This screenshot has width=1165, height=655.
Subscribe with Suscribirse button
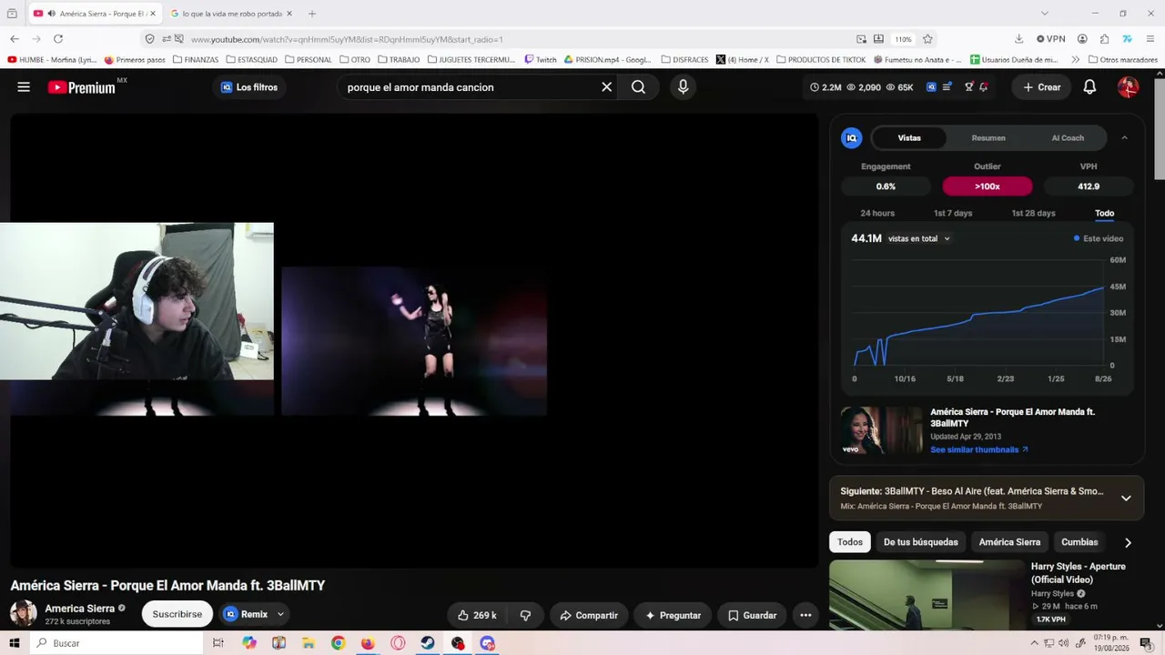(x=177, y=614)
